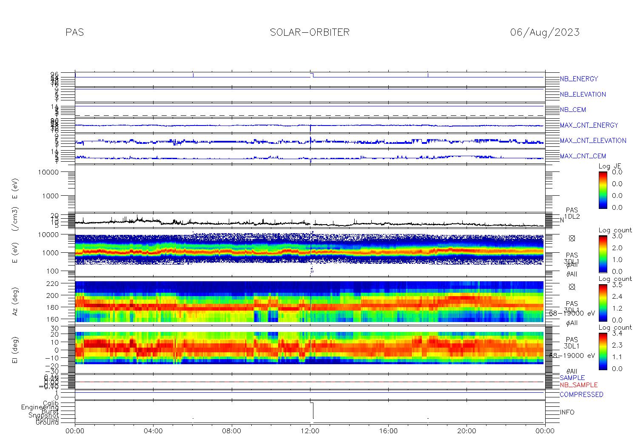
Task: Click the Log JE legend title
Action: 610,166
